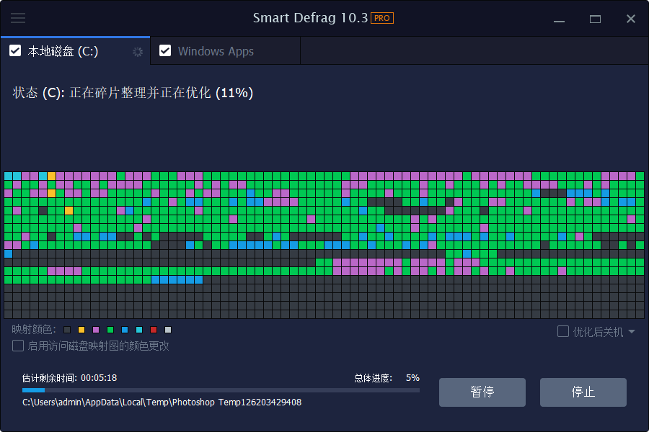Click the Photoshop Temp file path text
The width and height of the screenshot is (649, 432).
tap(162, 402)
